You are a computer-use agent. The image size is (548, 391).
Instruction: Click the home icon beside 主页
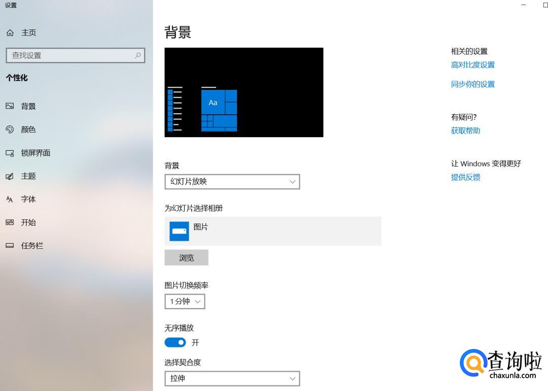point(10,33)
